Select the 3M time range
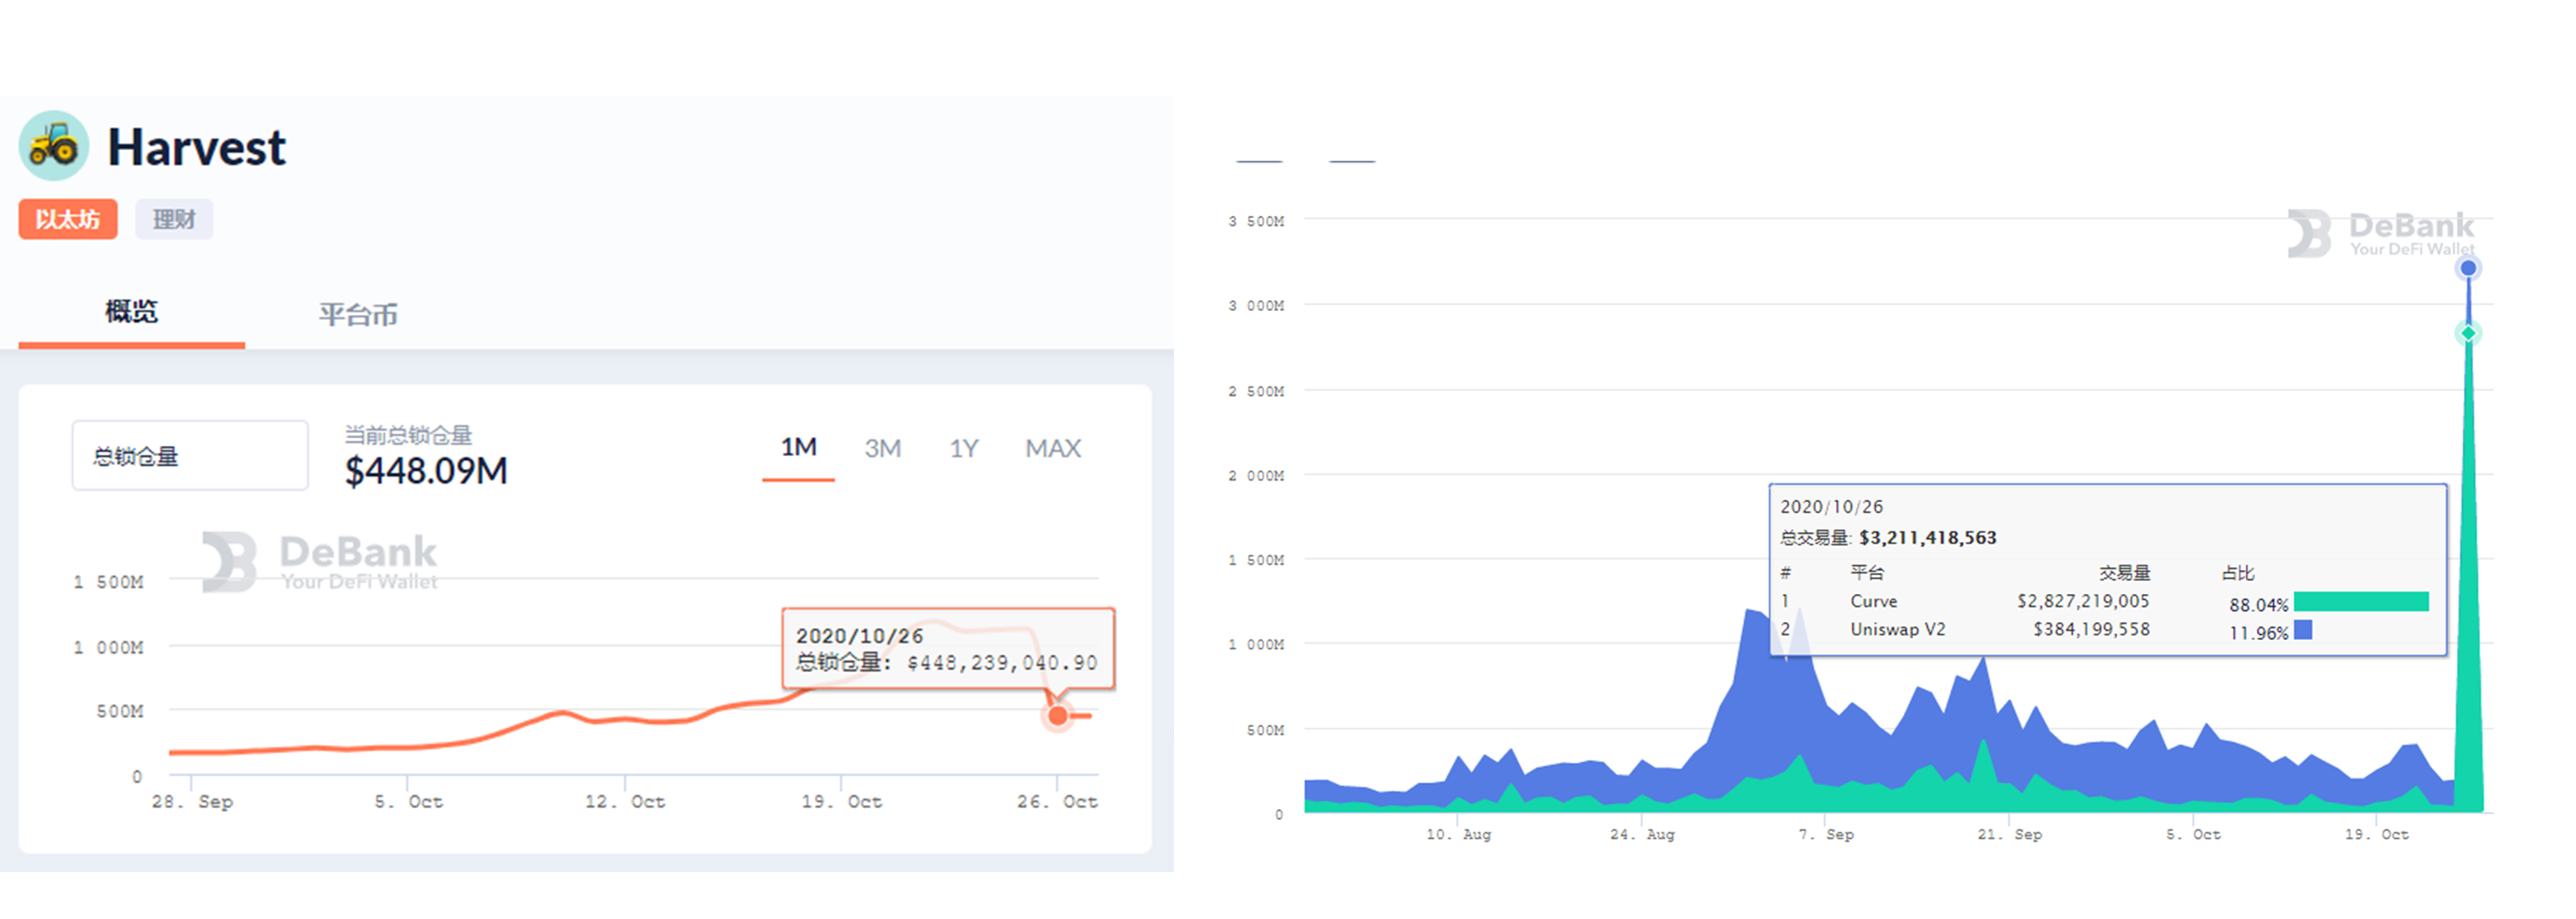This screenshot has height=919, width=2576. click(883, 449)
